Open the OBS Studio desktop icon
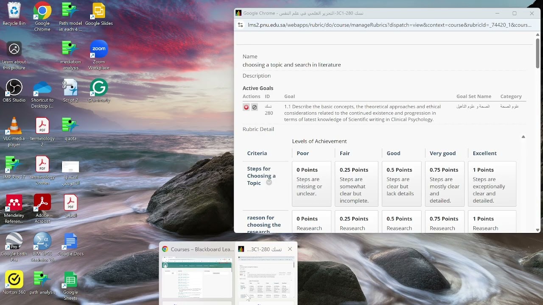 click(x=14, y=91)
